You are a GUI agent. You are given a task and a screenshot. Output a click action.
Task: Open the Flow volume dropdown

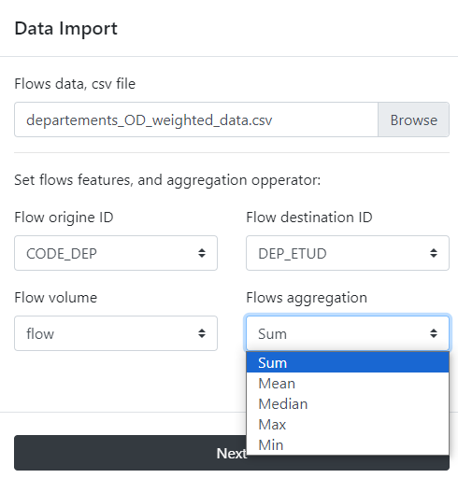point(116,333)
